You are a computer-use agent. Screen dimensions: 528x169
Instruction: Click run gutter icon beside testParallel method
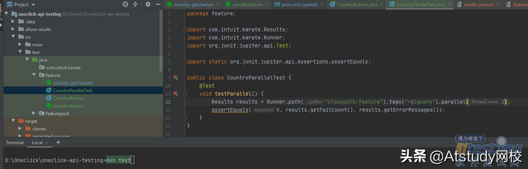pyautogui.click(x=176, y=94)
